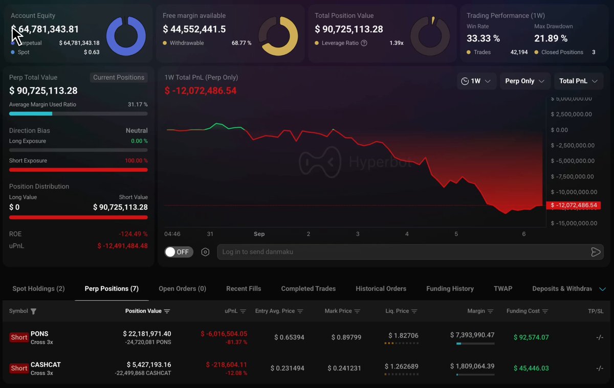
Task: Open the Total PnL dropdown
Action: (579, 81)
